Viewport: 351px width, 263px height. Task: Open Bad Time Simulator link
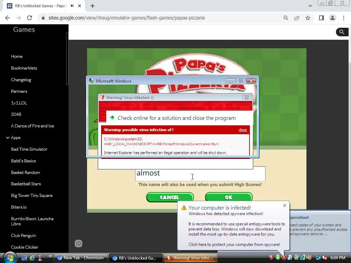[x=29, y=149]
